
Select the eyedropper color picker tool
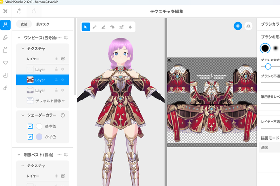121,27
